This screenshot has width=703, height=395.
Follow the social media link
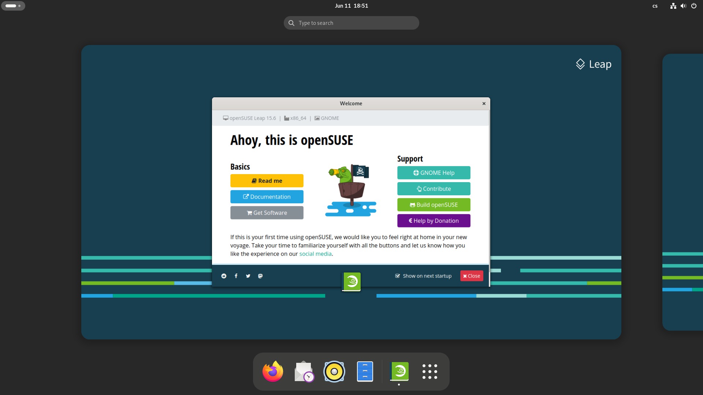click(315, 254)
